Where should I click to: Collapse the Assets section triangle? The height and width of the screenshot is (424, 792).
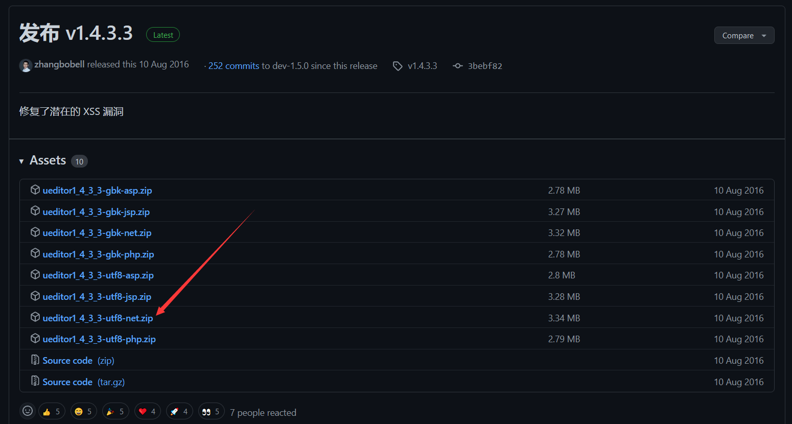pyautogui.click(x=21, y=161)
